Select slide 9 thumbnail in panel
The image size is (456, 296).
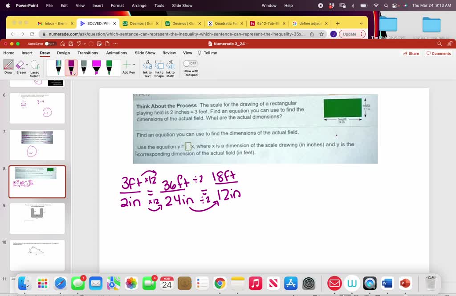(x=37, y=218)
